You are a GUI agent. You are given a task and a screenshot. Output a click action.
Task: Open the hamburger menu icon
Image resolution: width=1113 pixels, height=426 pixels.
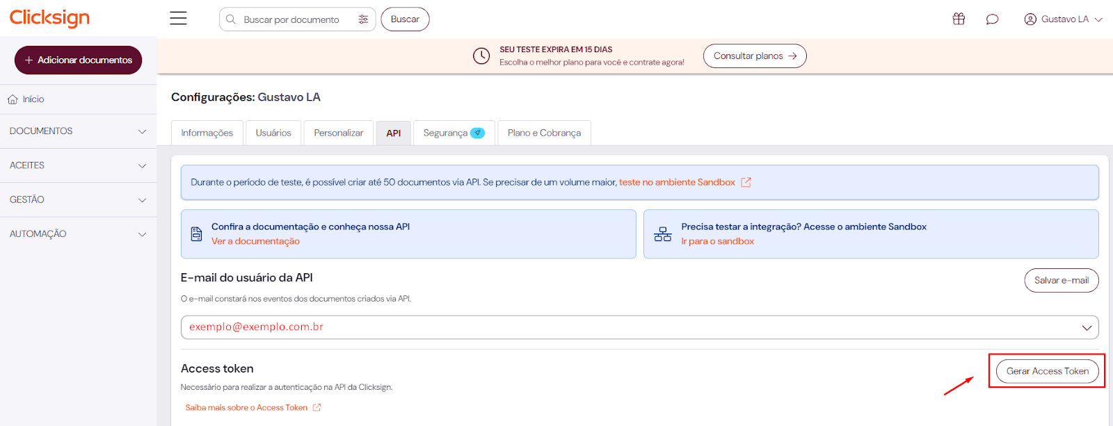178,19
